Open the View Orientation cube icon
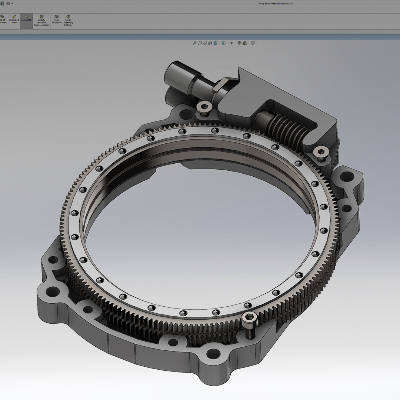The image size is (400, 400). pyautogui.click(x=216, y=43)
